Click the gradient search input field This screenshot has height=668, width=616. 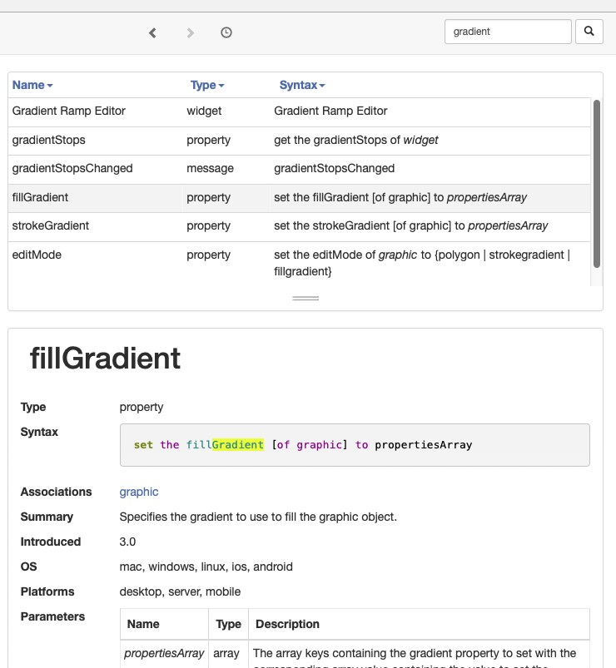508,32
